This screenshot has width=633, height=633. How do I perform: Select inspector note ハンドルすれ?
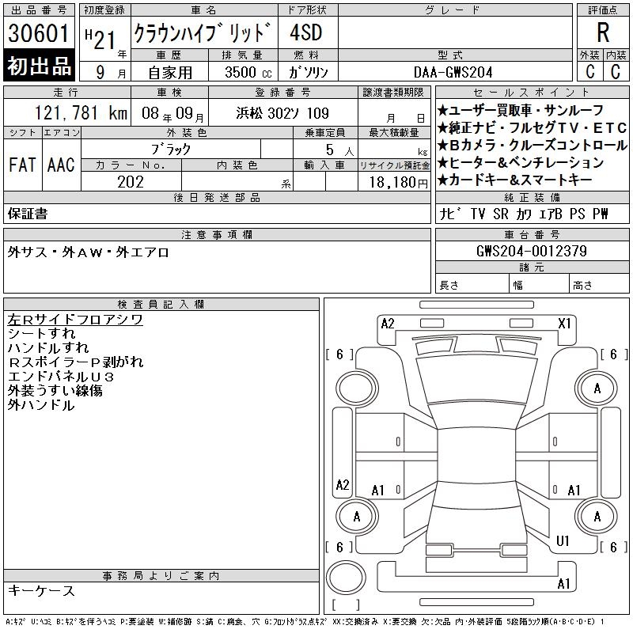(x=48, y=347)
